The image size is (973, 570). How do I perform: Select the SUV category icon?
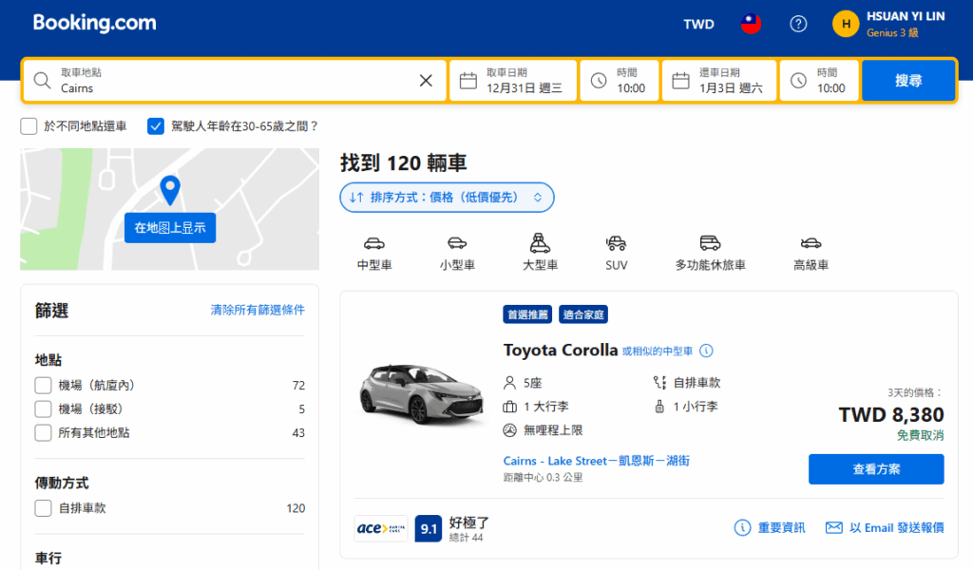(x=615, y=249)
